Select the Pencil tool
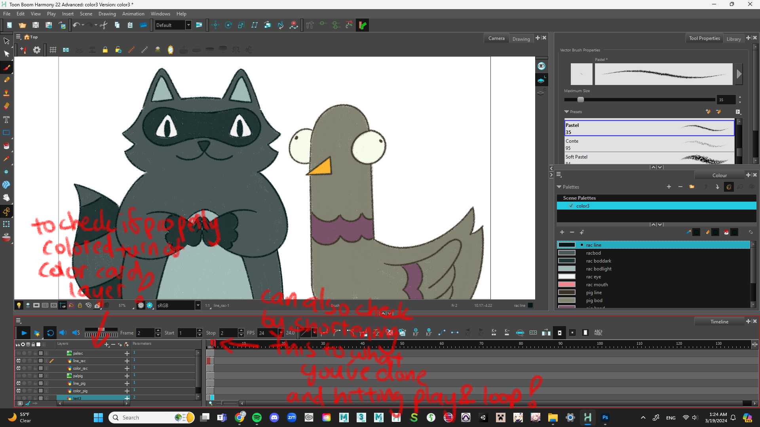Screen dimensions: 760x427 [x=6, y=80]
